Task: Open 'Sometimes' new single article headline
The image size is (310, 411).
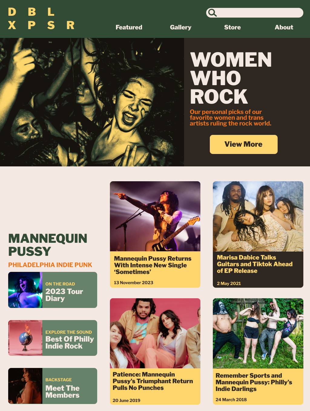Action: [x=153, y=265]
